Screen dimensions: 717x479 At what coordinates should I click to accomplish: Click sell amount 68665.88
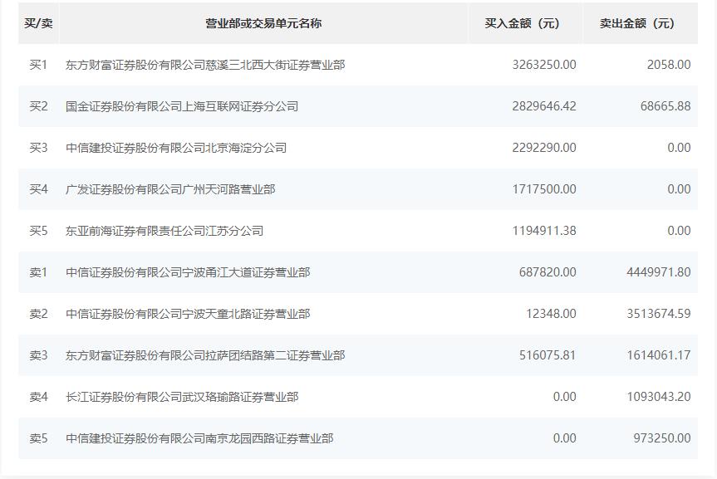(665, 106)
